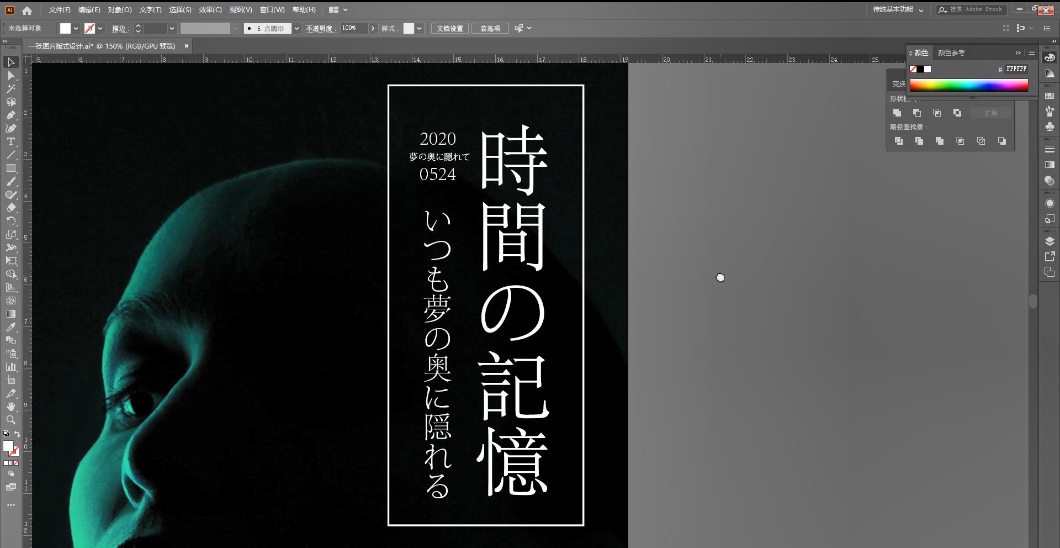
Task: Open the 样式 graphic style dropdown
Action: pyautogui.click(x=420, y=29)
